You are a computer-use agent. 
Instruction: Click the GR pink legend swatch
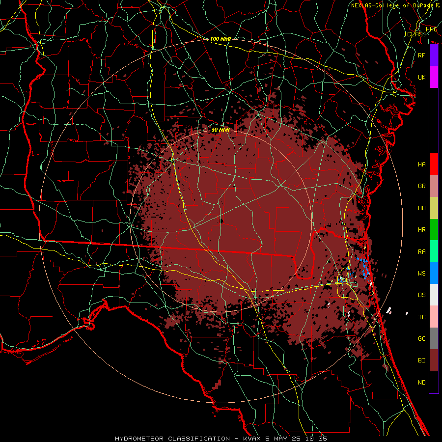[x=434, y=186]
